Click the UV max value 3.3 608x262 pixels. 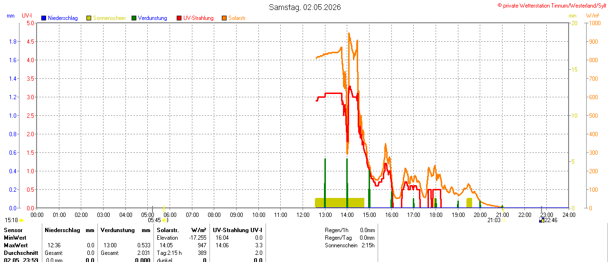coord(258,245)
